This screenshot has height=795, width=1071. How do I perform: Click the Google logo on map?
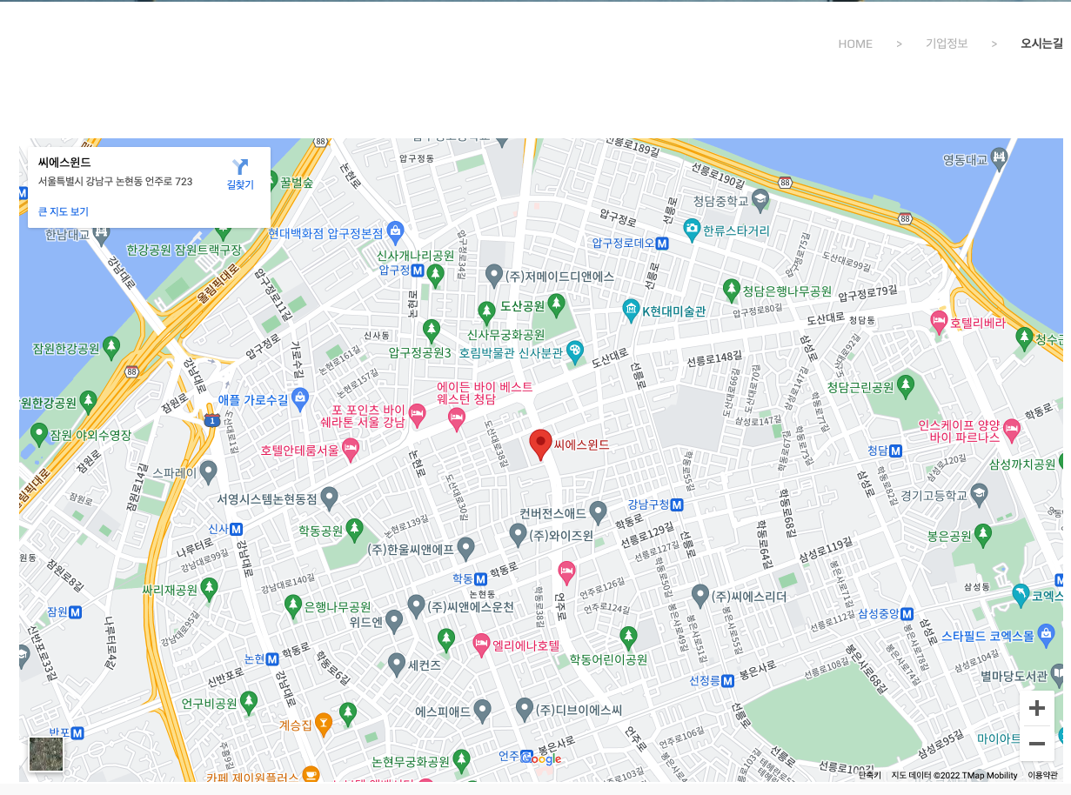point(541,758)
